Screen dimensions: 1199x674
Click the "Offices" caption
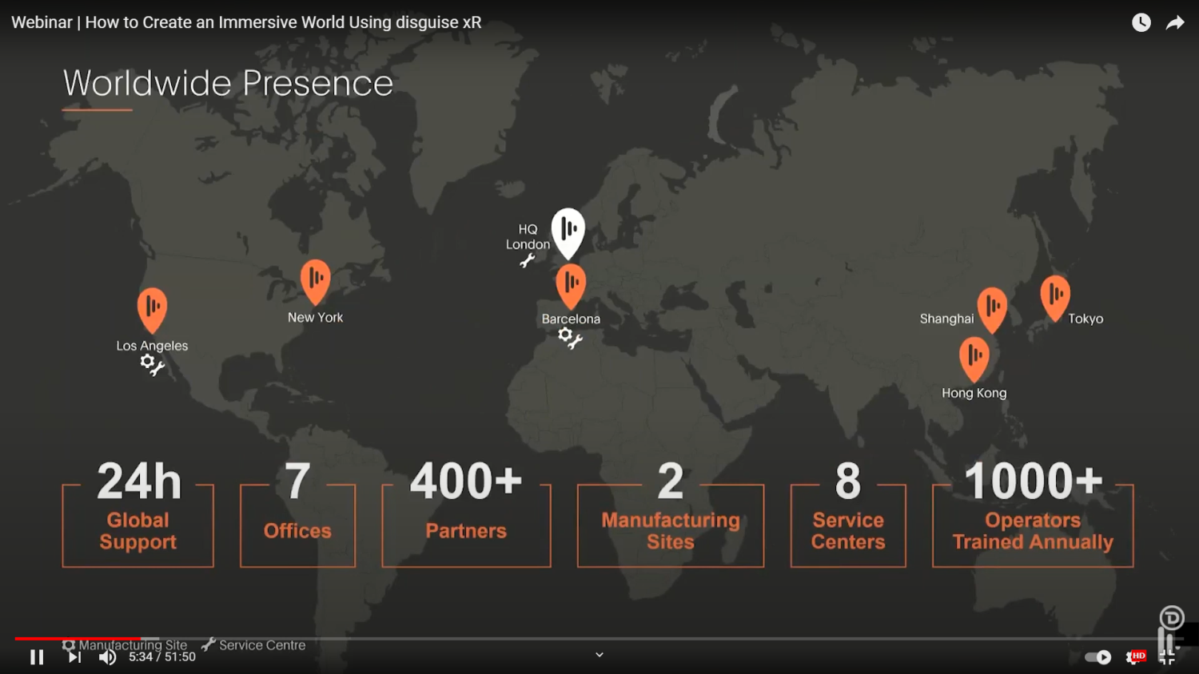pyautogui.click(x=297, y=531)
